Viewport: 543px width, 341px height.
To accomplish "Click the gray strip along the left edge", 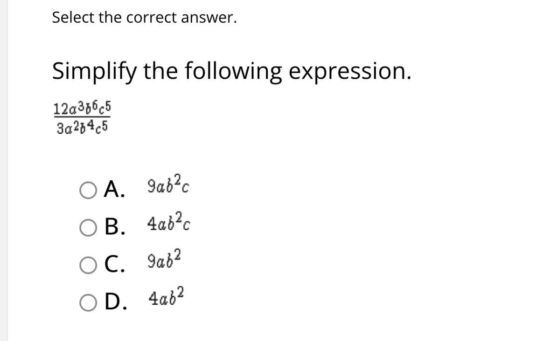I will click(3, 170).
